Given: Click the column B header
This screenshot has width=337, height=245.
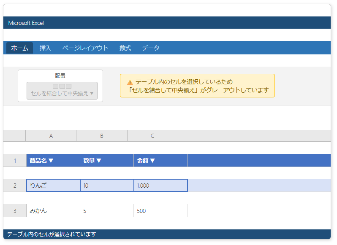Looking at the screenshot, I should click(x=102, y=136).
